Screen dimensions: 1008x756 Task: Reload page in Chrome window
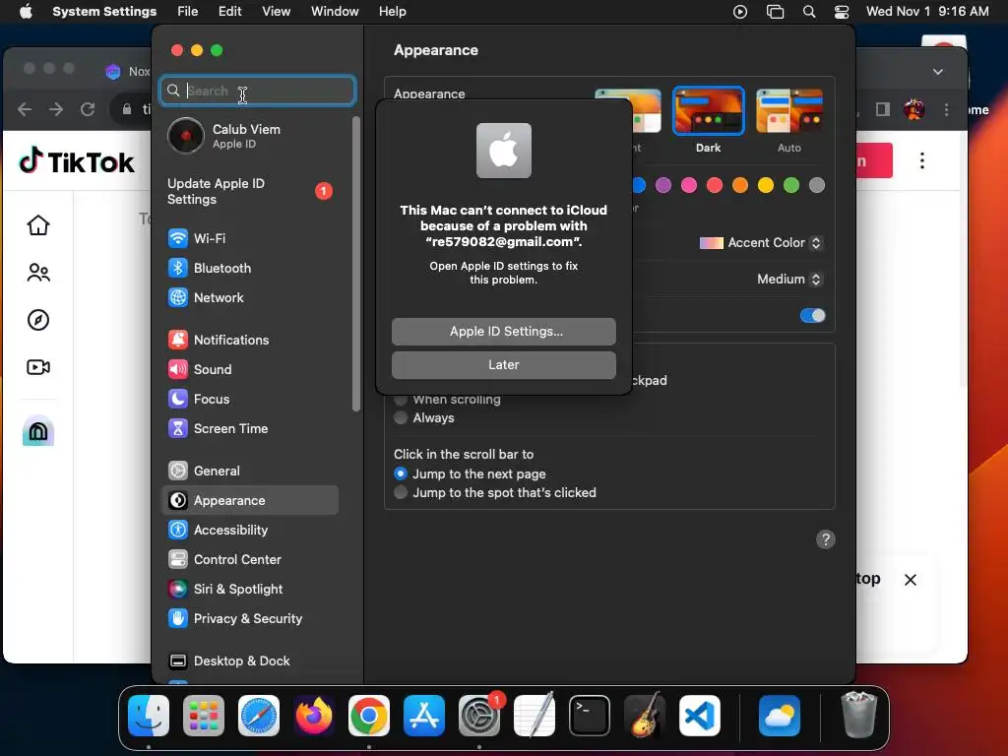click(88, 109)
